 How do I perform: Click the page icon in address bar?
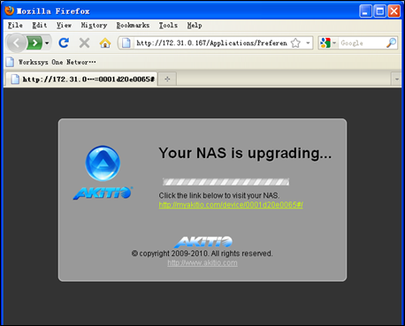click(x=126, y=43)
